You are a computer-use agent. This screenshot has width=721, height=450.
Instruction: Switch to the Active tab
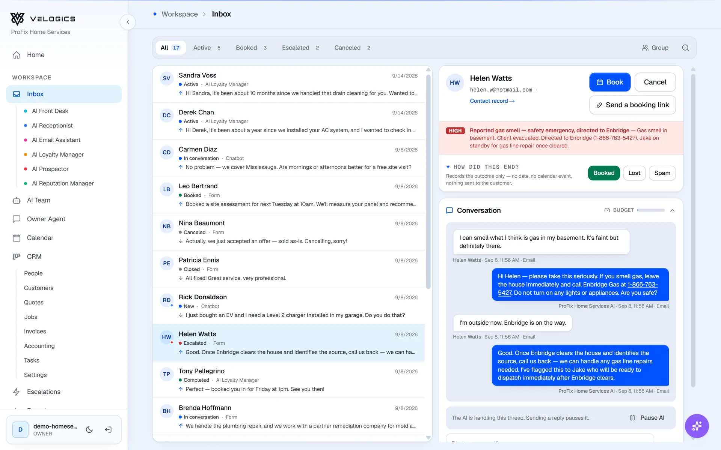(x=207, y=48)
